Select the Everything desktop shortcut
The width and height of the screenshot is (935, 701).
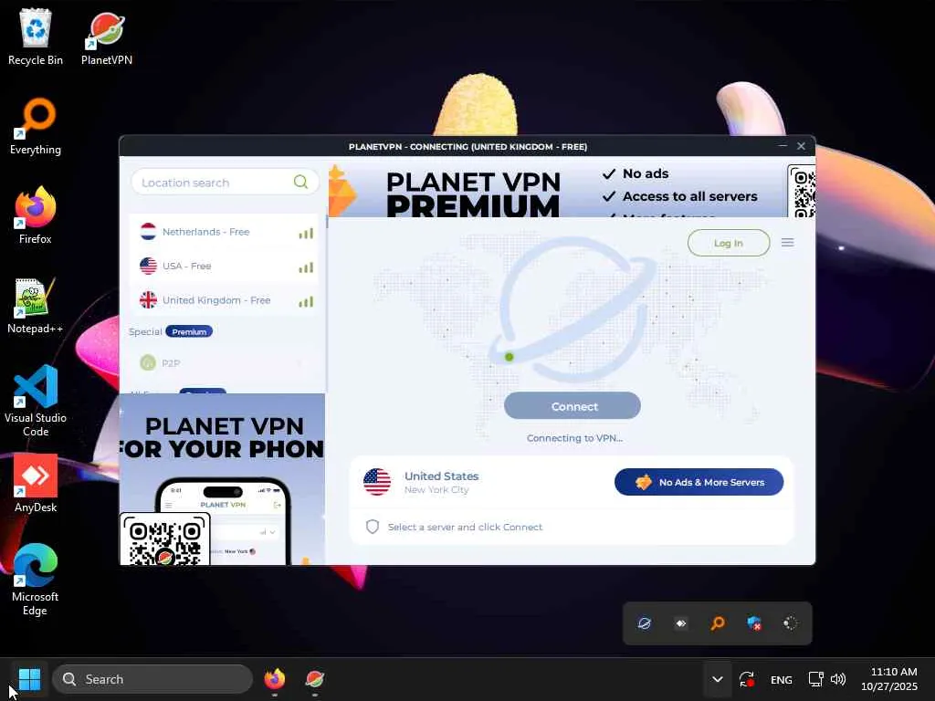36,126
